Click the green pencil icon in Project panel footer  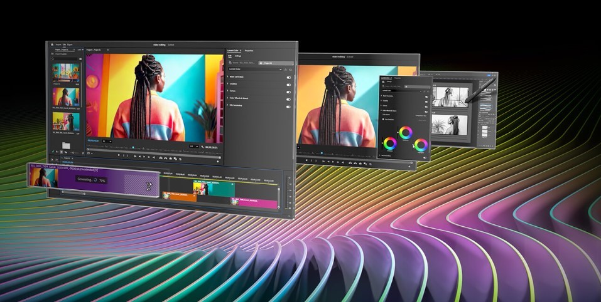pyautogui.click(x=53, y=152)
